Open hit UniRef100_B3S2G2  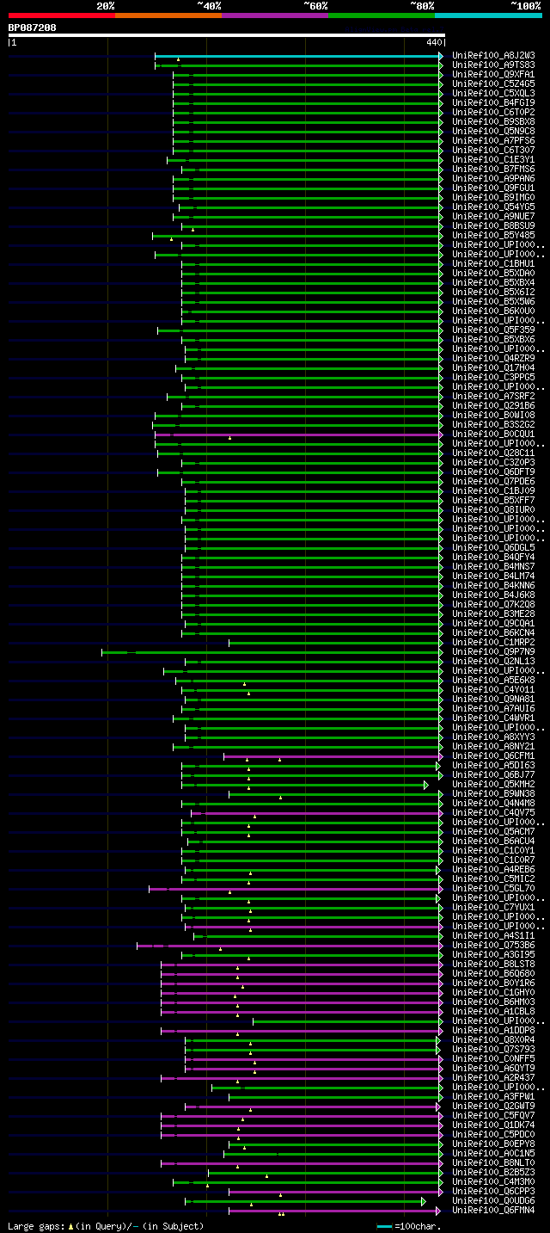(493, 425)
